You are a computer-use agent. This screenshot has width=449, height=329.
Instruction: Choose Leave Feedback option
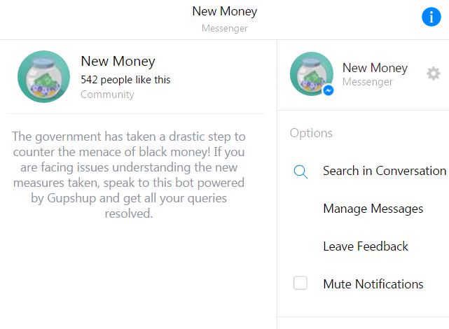pos(366,246)
